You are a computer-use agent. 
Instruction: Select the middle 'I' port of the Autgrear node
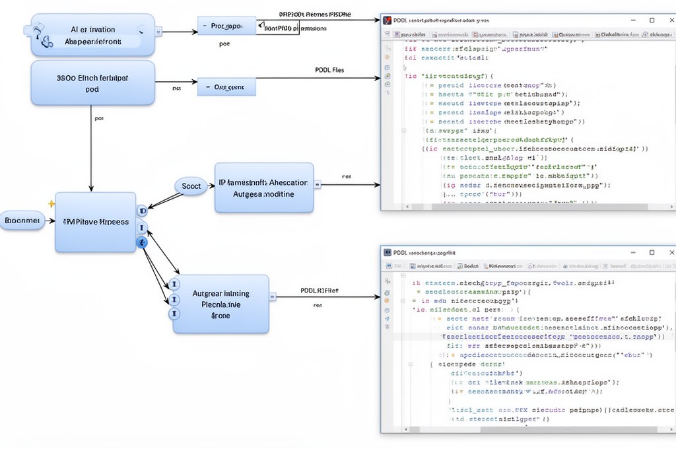coord(174,299)
